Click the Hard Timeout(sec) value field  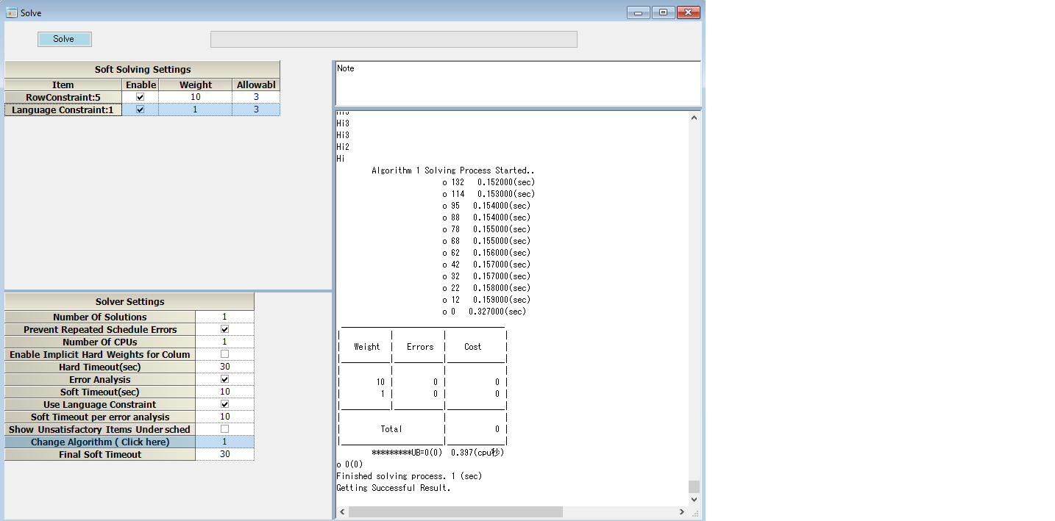(x=225, y=367)
